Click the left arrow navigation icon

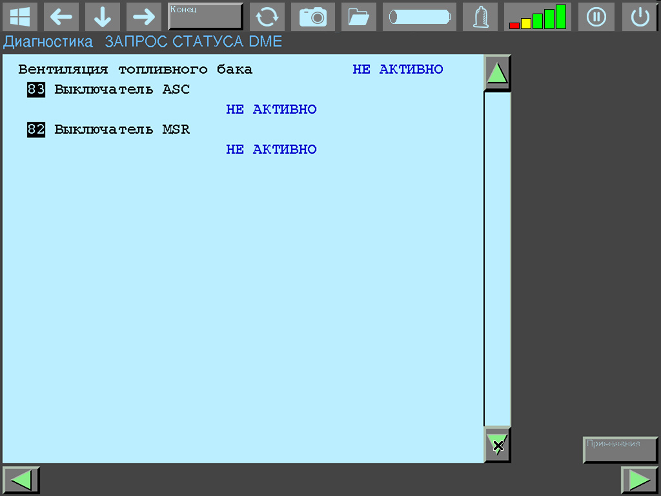coord(61,17)
